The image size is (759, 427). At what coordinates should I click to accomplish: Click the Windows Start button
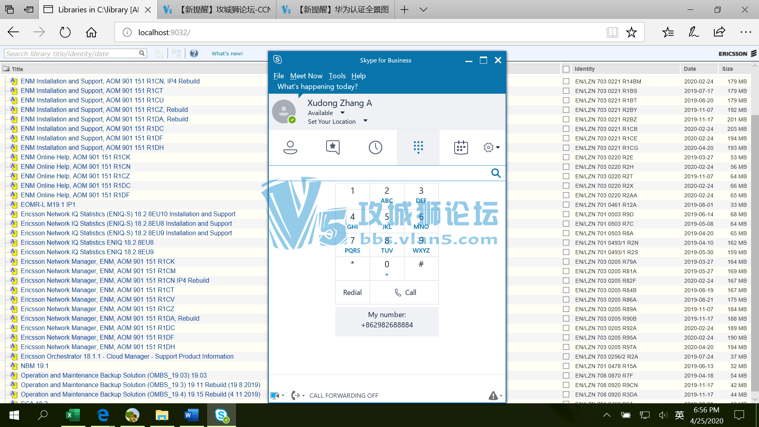(14, 415)
